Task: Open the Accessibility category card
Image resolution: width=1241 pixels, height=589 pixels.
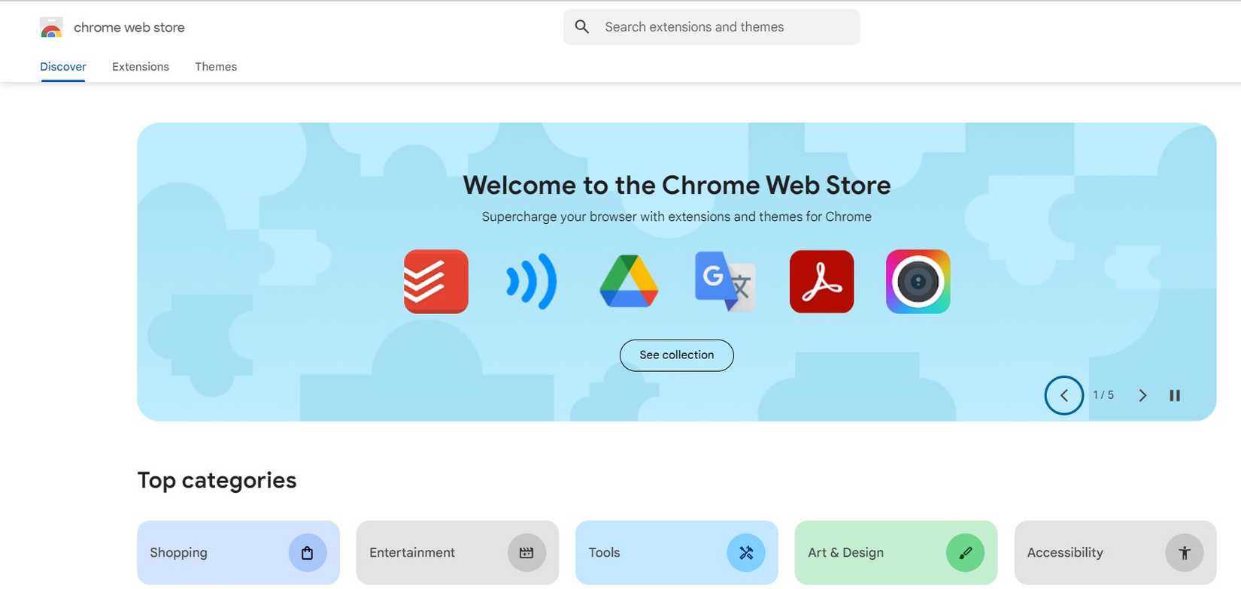Action: 1115,553
